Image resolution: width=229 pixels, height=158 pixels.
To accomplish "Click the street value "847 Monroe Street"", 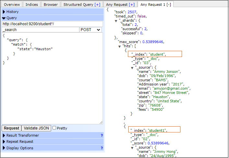I will coord(171,93).
